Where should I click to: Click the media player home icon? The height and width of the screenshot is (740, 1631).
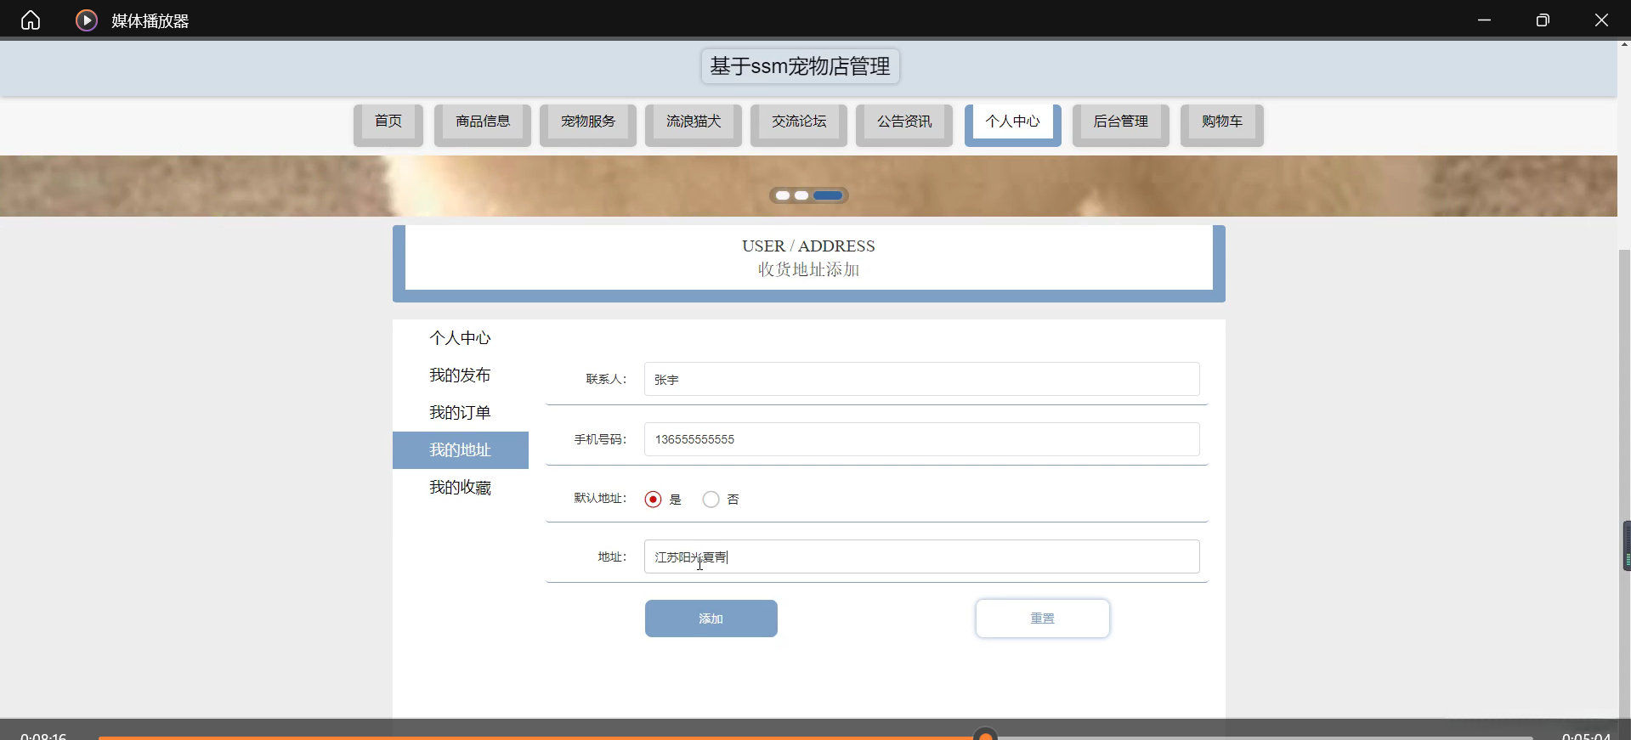pos(31,20)
